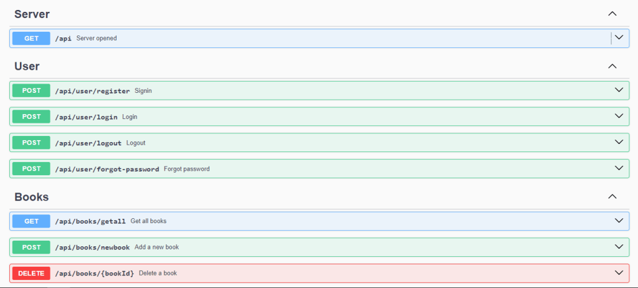Expand the /api/user/logout row arrow
This screenshot has width=638, height=288.
pos(619,143)
